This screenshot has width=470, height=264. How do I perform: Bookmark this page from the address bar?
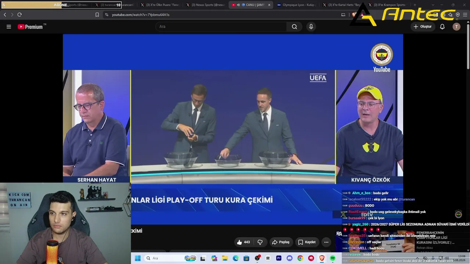pyautogui.click(x=97, y=15)
